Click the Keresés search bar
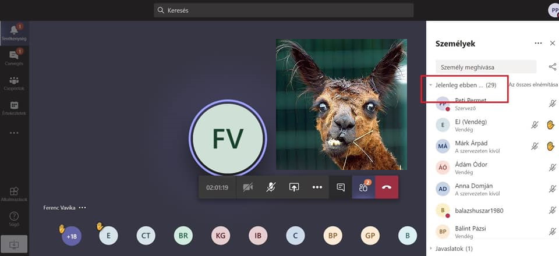The image size is (559, 256). pyautogui.click(x=284, y=10)
